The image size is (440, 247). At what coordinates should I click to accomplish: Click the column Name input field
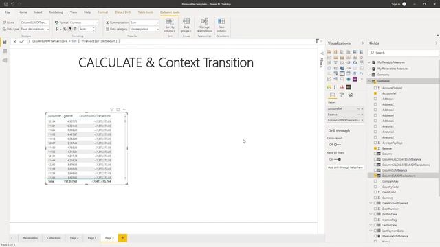click(35, 23)
